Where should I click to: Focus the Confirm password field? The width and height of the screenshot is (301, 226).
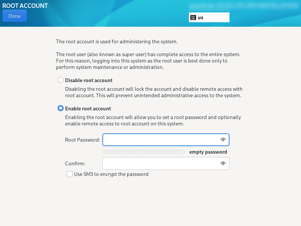click(x=166, y=163)
